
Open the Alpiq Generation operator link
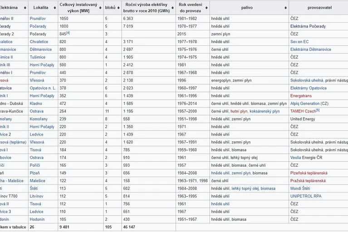(x=305, y=103)
